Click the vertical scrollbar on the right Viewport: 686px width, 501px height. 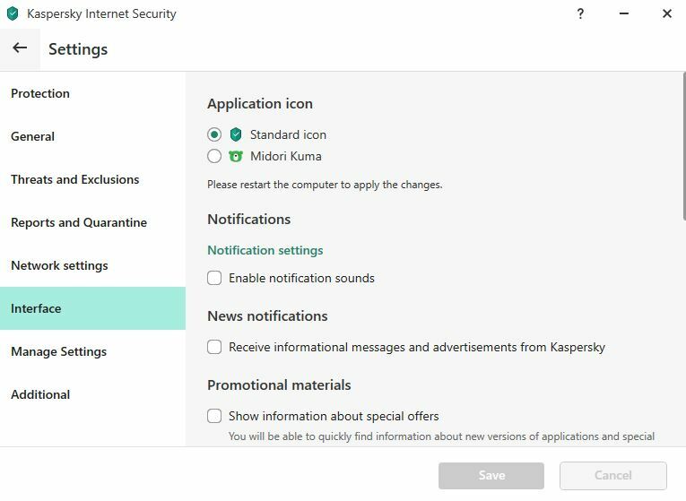(684, 146)
